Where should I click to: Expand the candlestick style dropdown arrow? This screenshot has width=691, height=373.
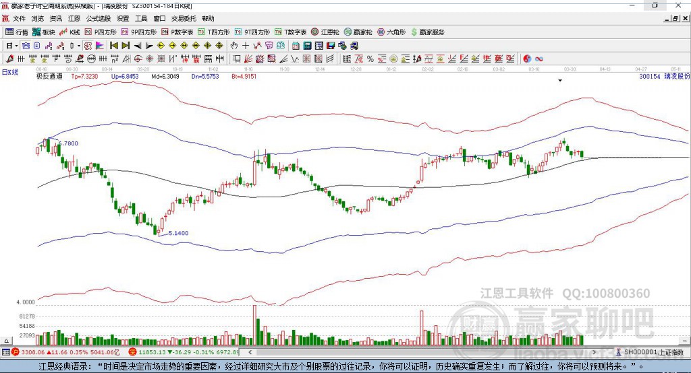click(78, 46)
